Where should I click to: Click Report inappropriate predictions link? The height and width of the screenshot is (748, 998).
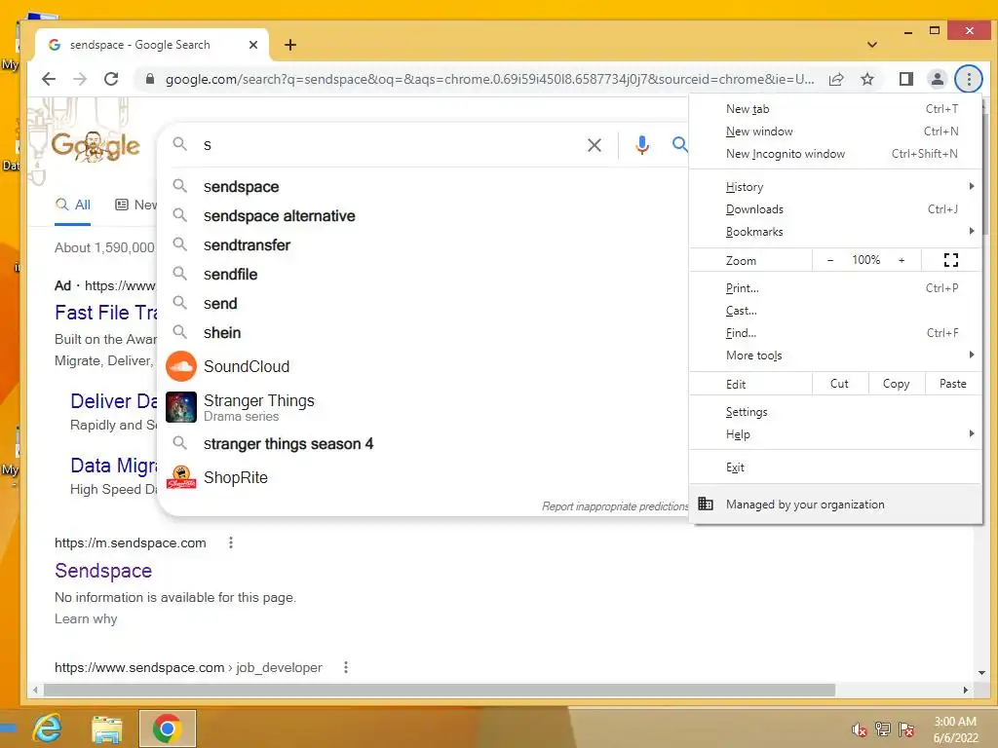(x=615, y=506)
